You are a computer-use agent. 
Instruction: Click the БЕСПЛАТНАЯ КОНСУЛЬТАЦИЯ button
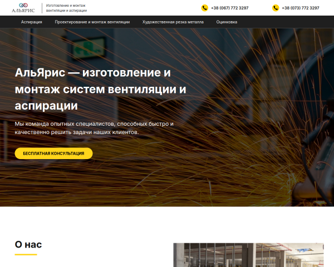click(53, 154)
